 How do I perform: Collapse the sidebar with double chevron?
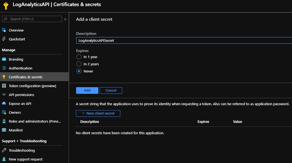(x=65, y=19)
